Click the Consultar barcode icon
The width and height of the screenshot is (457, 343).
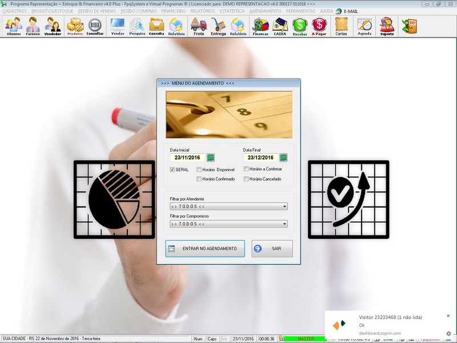coord(95,26)
